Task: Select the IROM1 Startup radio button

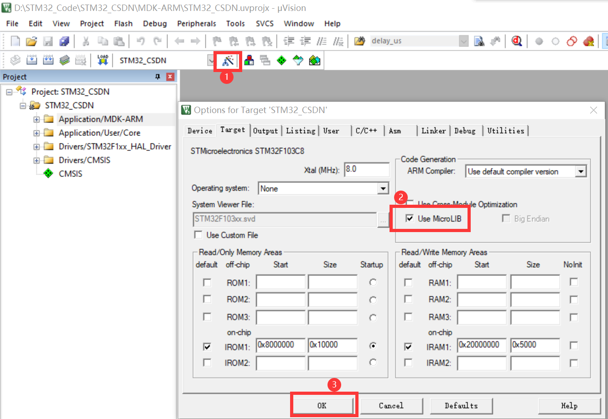Action: pos(373,346)
